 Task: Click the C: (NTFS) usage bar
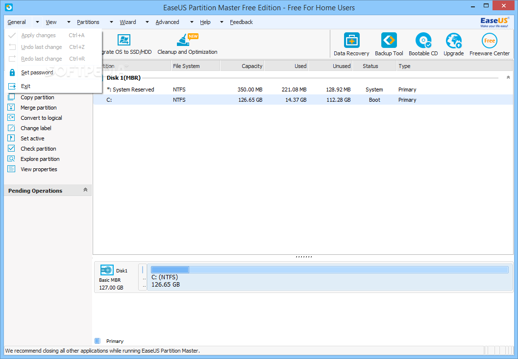pyautogui.click(x=330, y=269)
